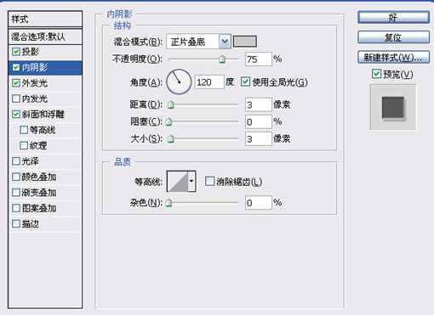Click the 杂色 (Noise) slider handle
This screenshot has width=434, height=315.
[x=169, y=203]
